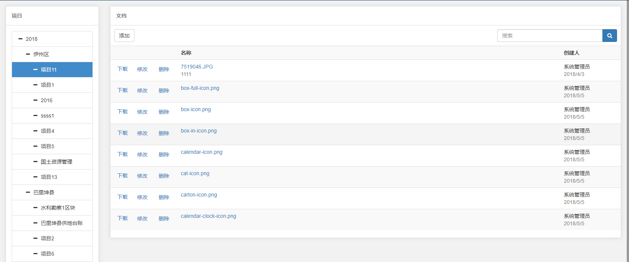The image size is (629, 262).
Task: Focus the 搜索 input field
Action: (549, 36)
